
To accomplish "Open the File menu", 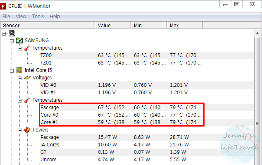I will [6, 17].
